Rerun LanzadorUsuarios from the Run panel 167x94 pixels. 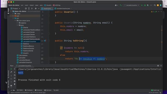11,69
